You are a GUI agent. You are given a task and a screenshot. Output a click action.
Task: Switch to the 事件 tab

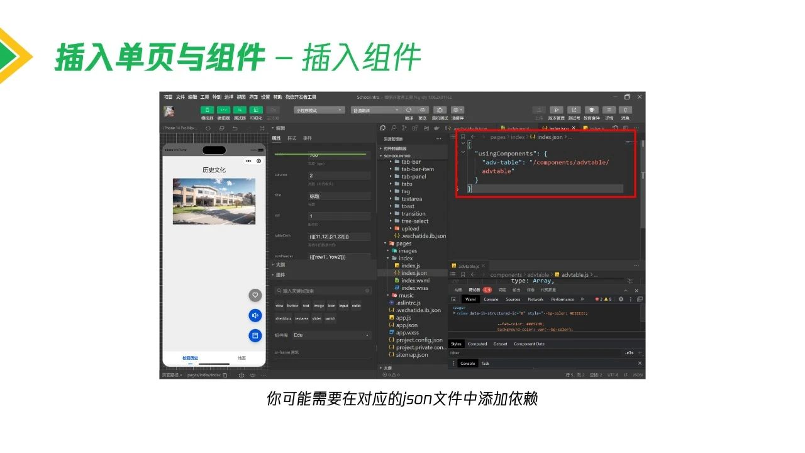(308, 138)
